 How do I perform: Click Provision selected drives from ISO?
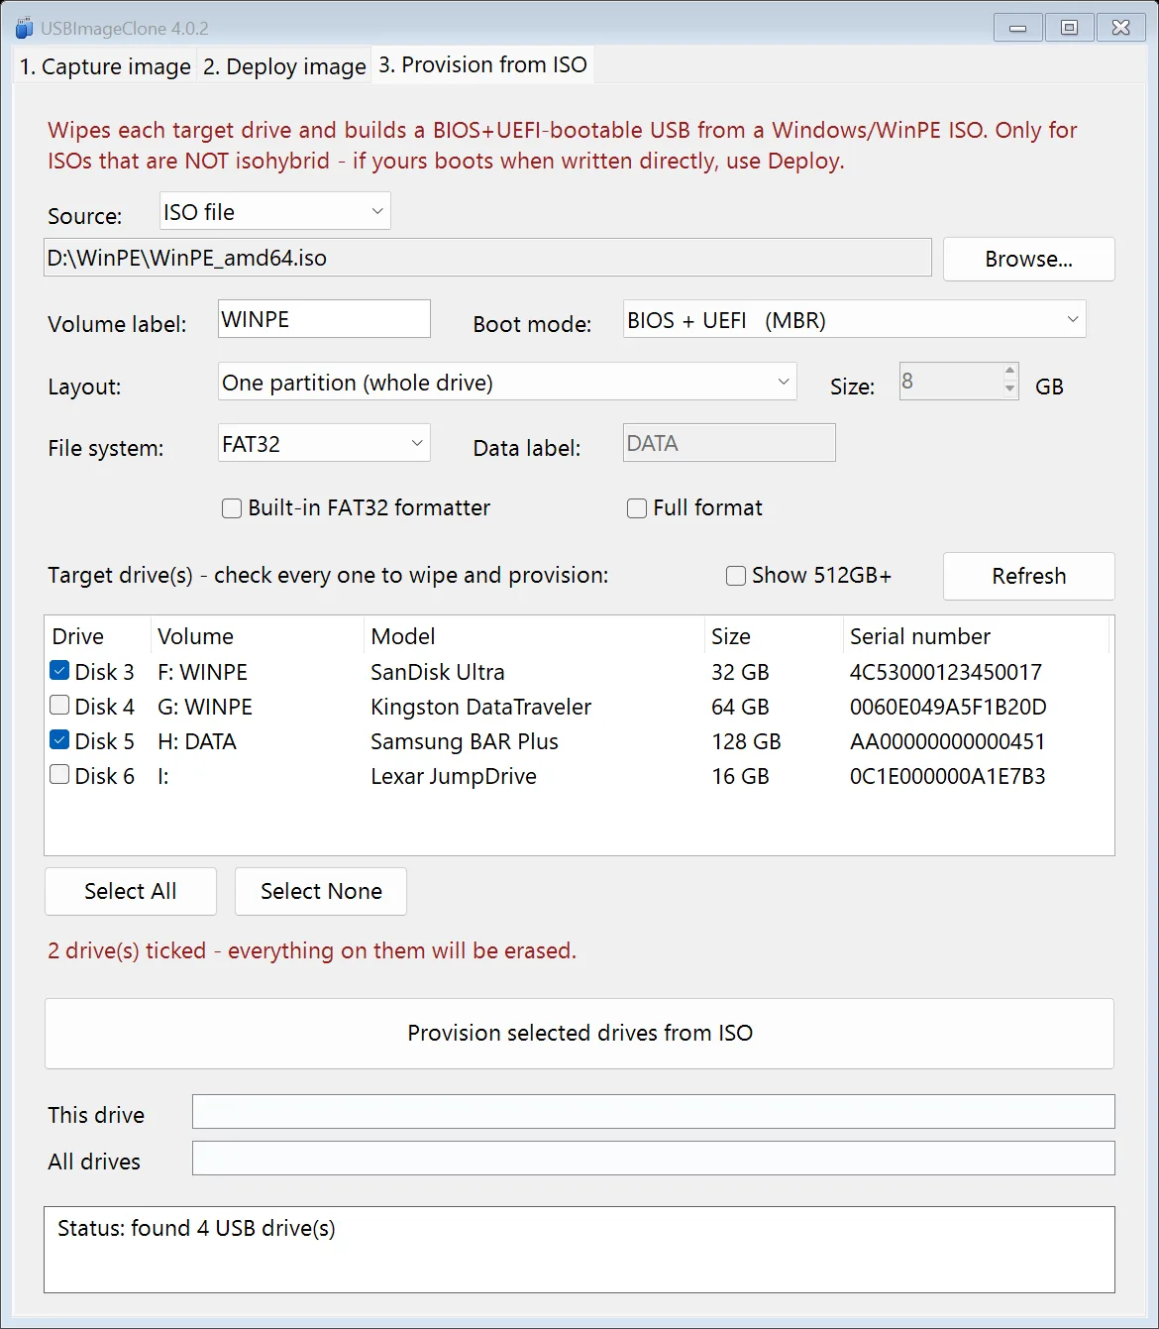click(x=579, y=1033)
